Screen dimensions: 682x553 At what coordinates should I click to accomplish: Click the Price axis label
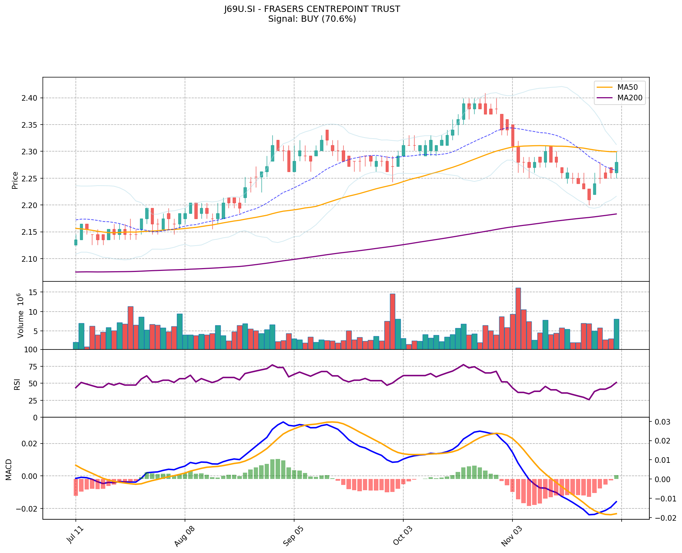pyautogui.click(x=15, y=180)
